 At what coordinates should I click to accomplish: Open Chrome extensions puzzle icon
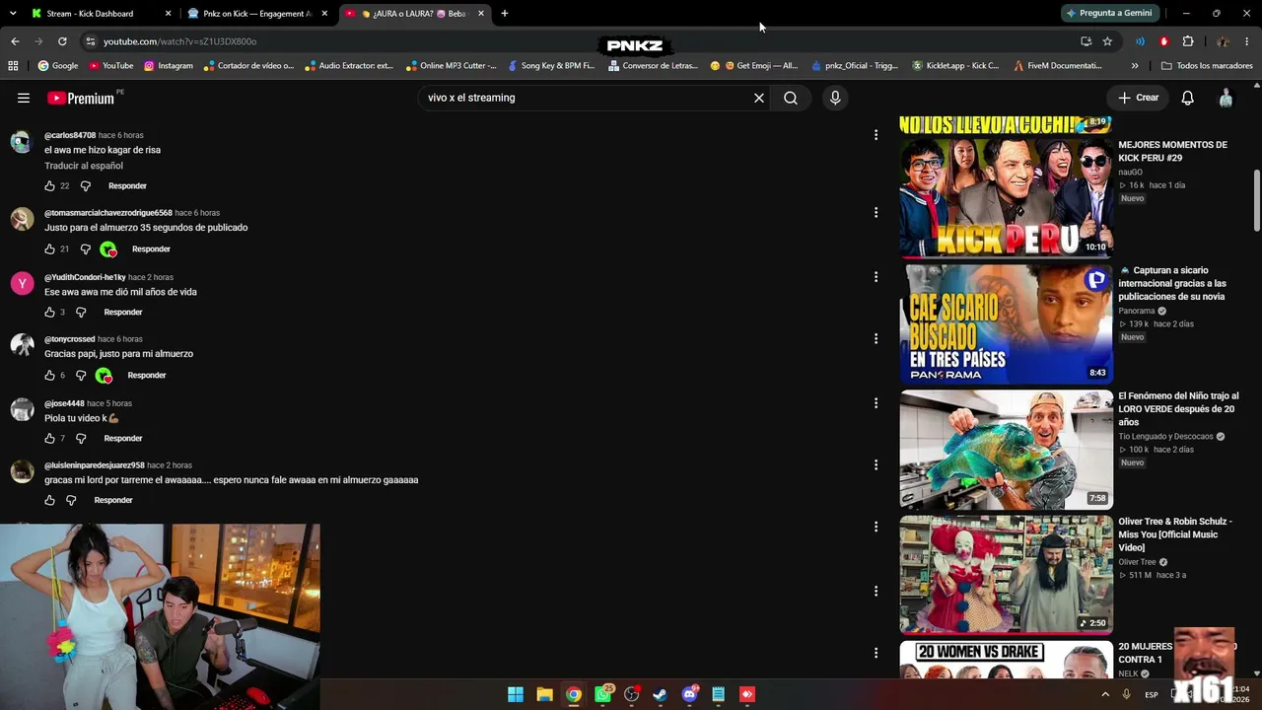(x=1188, y=41)
